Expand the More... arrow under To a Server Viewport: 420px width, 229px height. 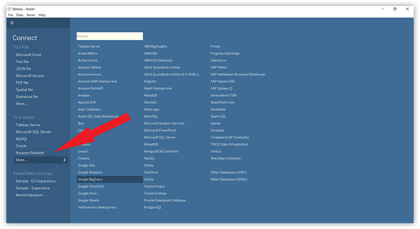pos(64,160)
